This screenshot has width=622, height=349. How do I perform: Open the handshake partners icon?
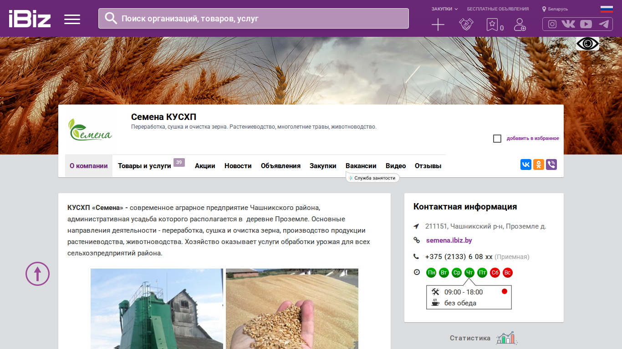(466, 25)
